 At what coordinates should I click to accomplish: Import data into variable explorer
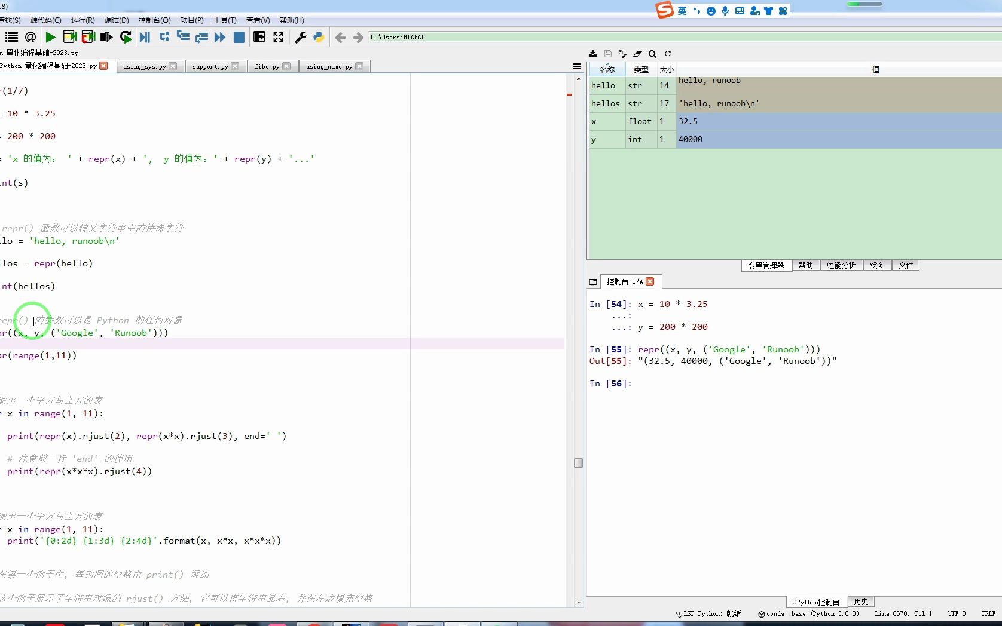(592, 54)
